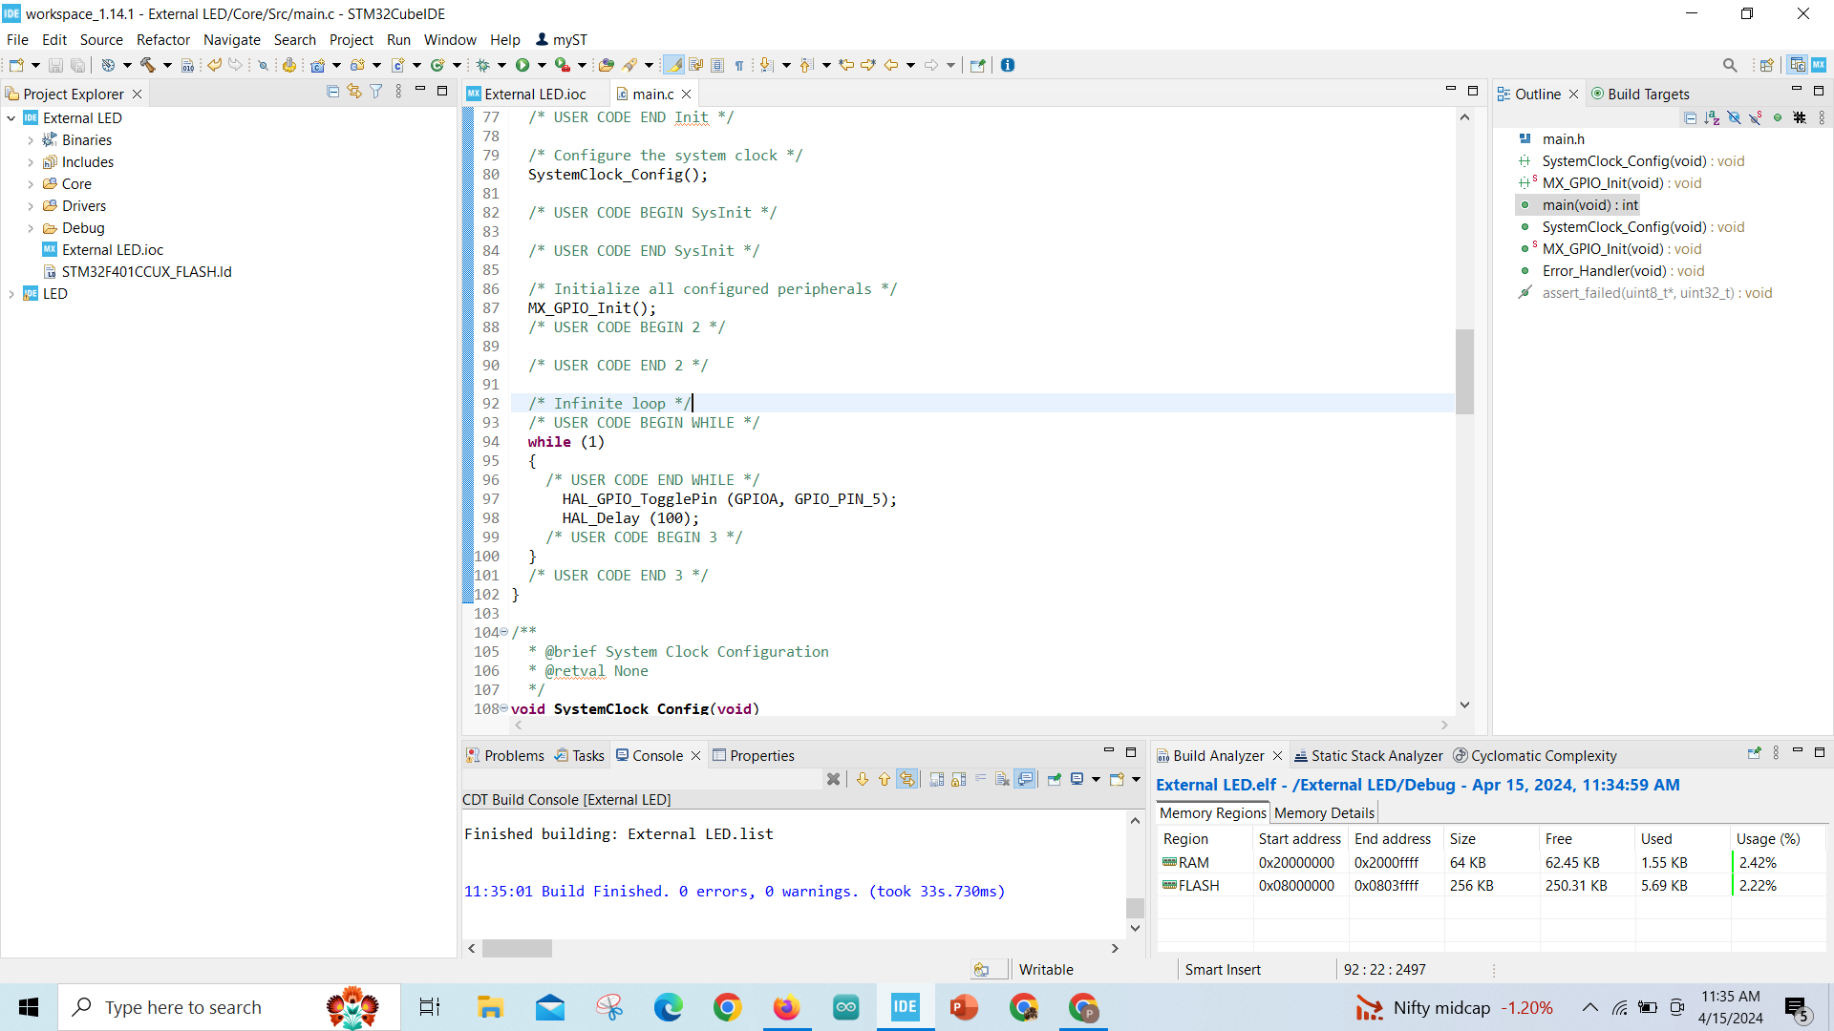Click the Open Type toolbar icon
Screen dimensions: 1834x1031
coord(607,65)
